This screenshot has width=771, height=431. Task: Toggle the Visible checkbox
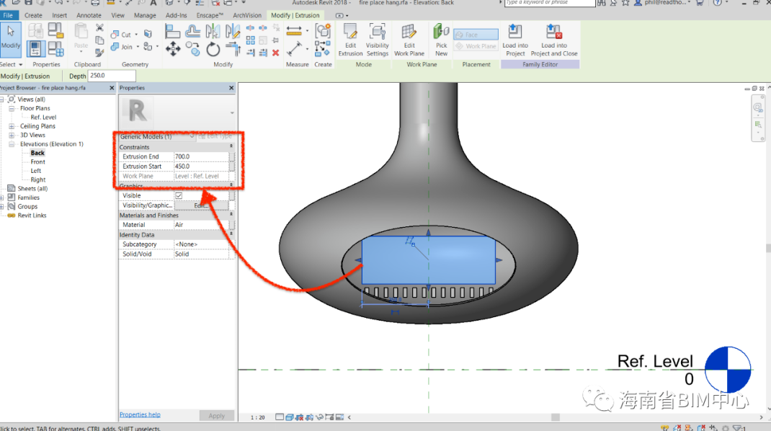click(179, 195)
